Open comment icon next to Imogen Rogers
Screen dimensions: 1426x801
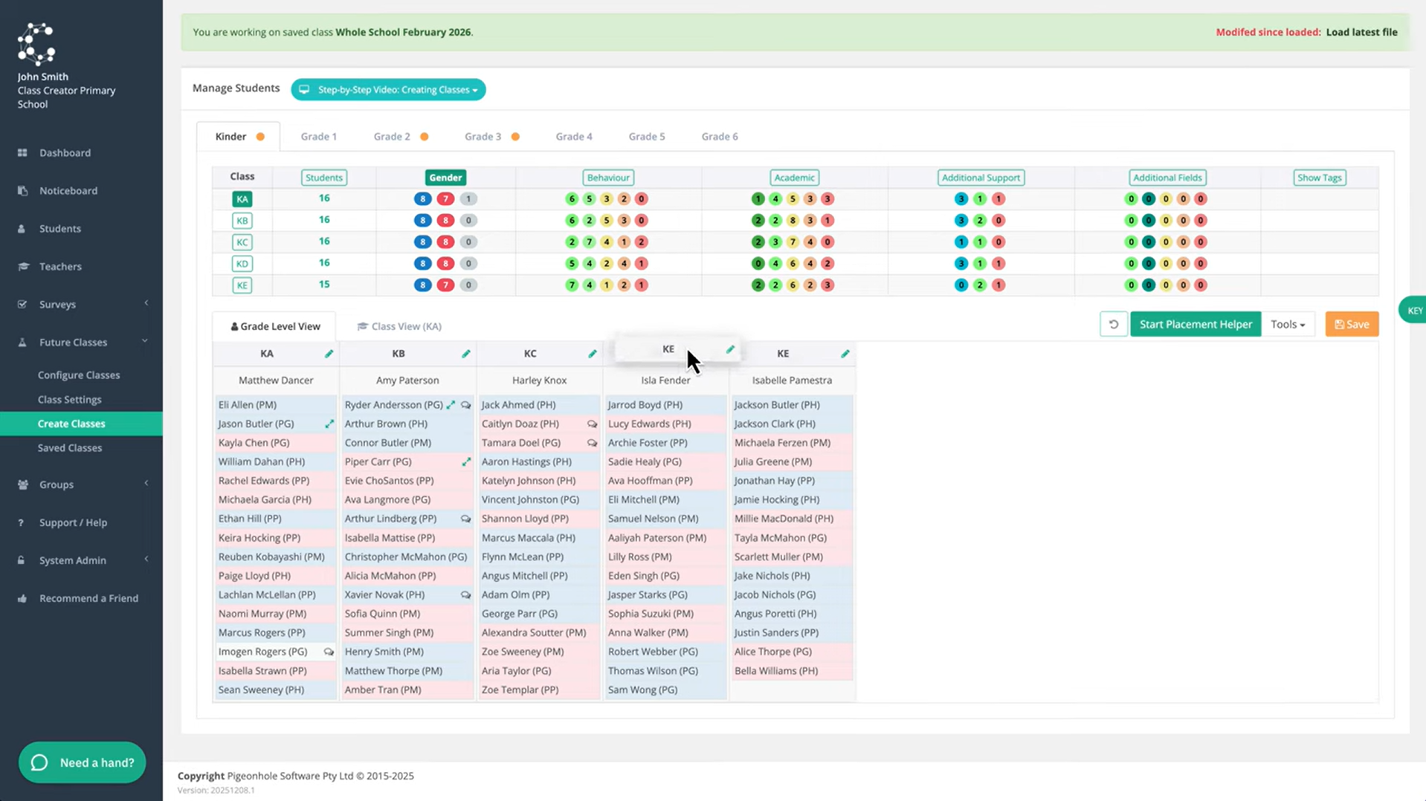329,652
